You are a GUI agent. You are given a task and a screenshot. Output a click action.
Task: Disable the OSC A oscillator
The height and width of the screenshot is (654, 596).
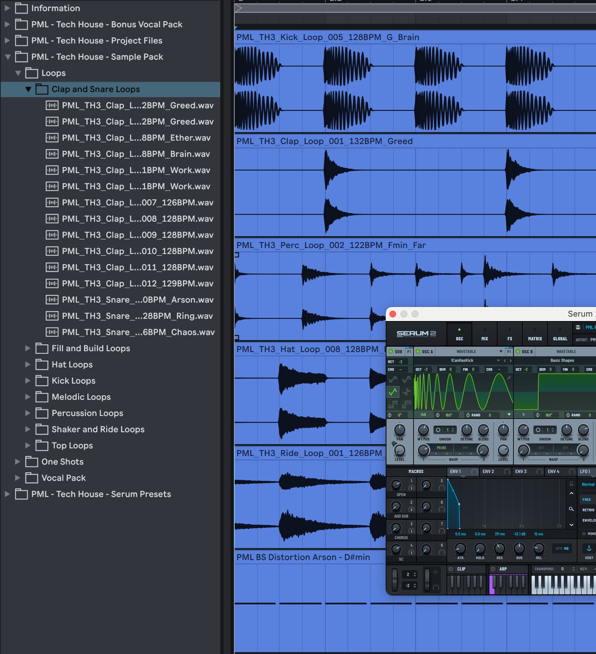click(x=418, y=352)
